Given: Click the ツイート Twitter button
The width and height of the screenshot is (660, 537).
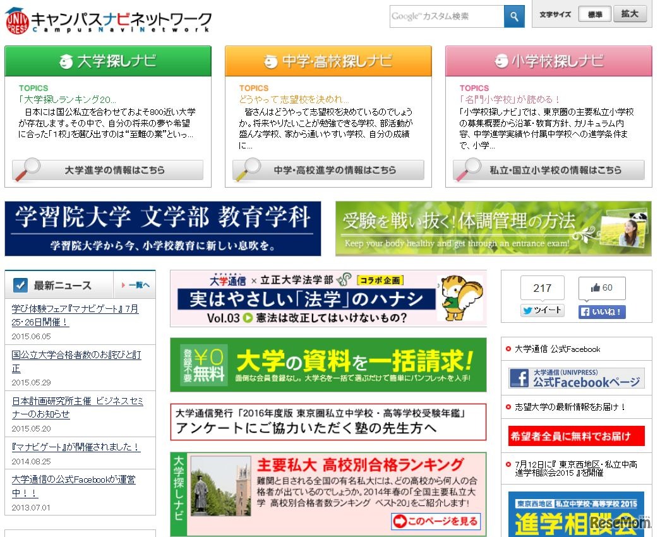Looking at the screenshot, I should (542, 310).
